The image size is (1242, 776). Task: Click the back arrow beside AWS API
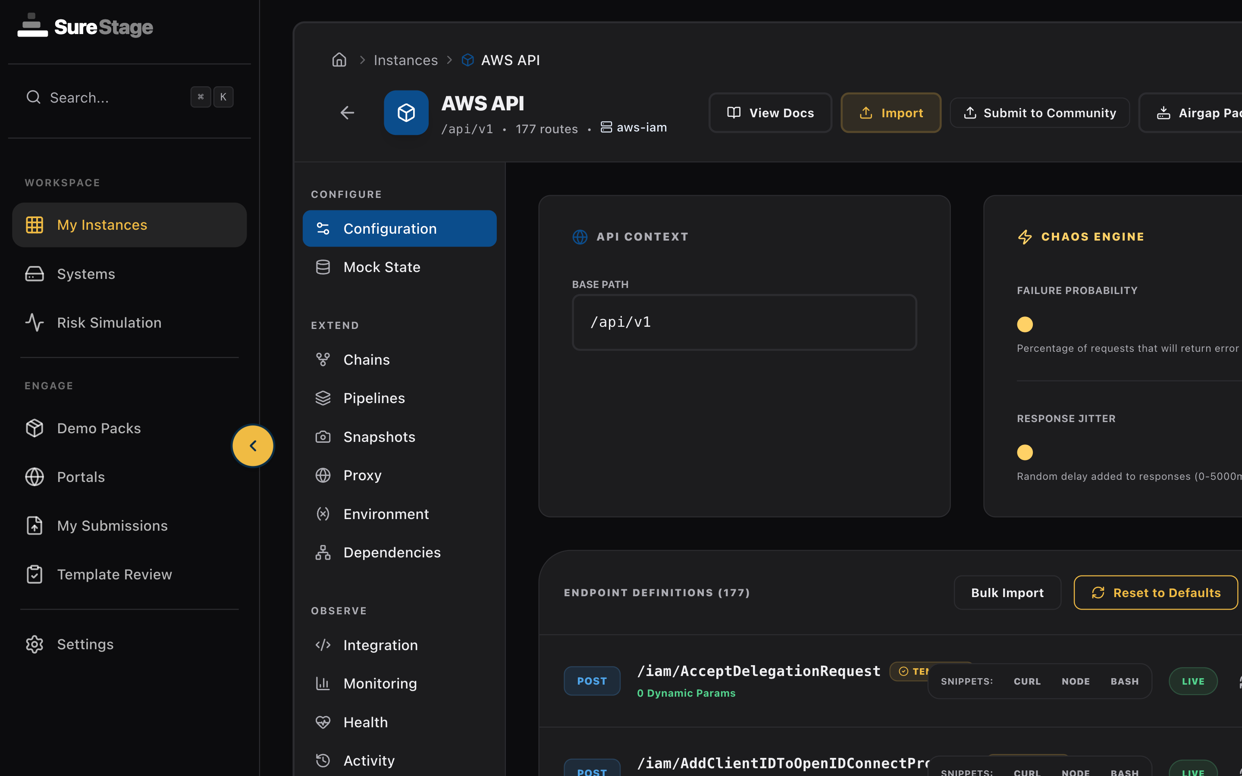pyautogui.click(x=348, y=113)
